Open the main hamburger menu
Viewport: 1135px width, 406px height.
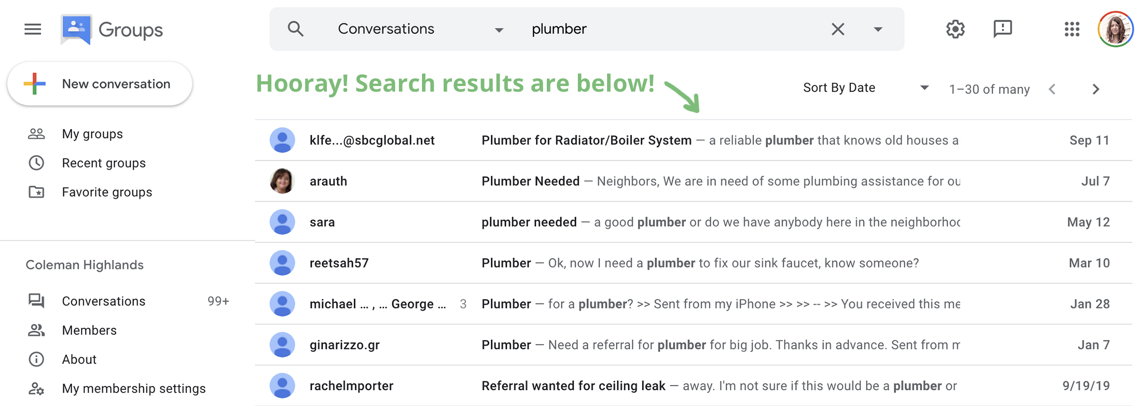tap(32, 29)
